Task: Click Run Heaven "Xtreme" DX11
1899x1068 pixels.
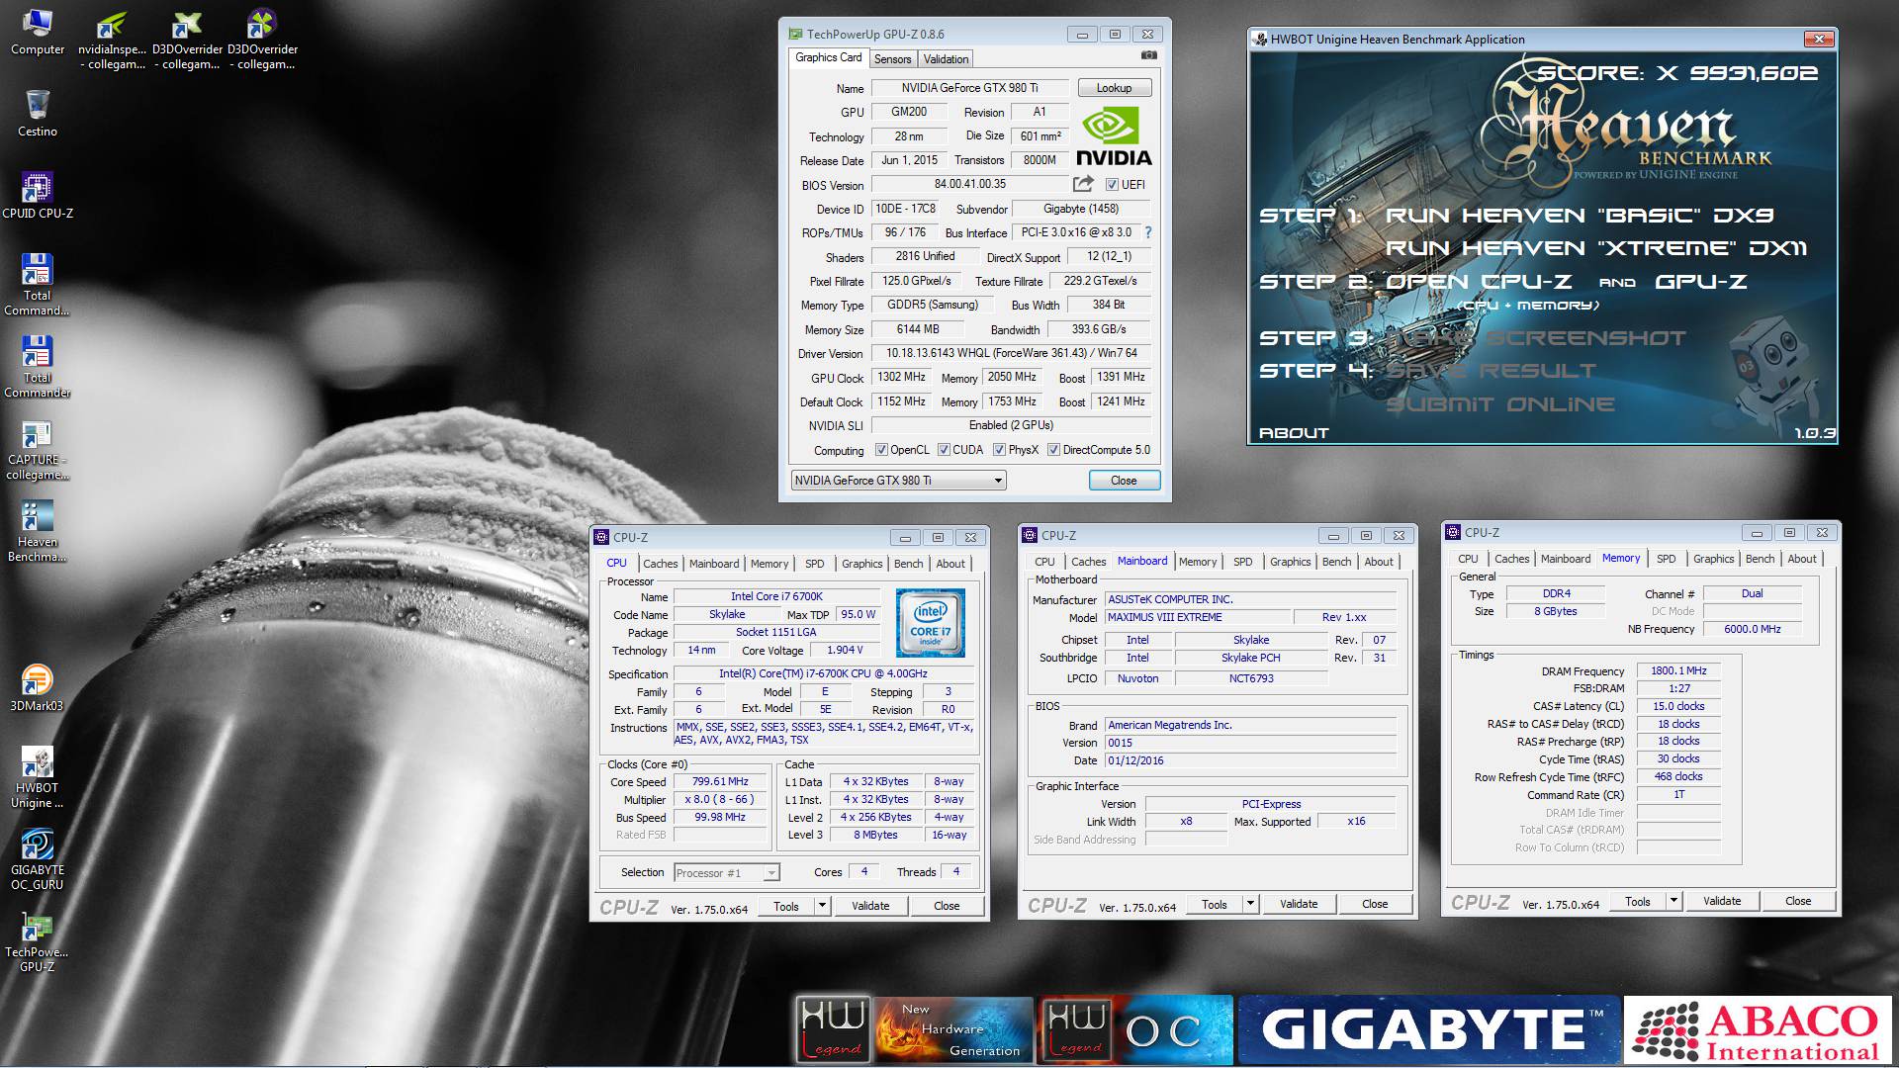Action: click(x=1596, y=248)
